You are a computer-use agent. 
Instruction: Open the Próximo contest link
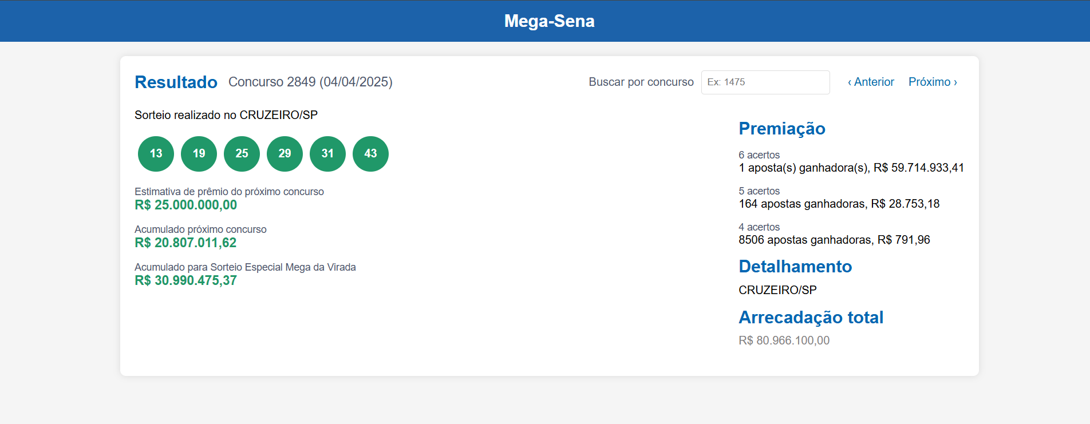click(x=933, y=82)
